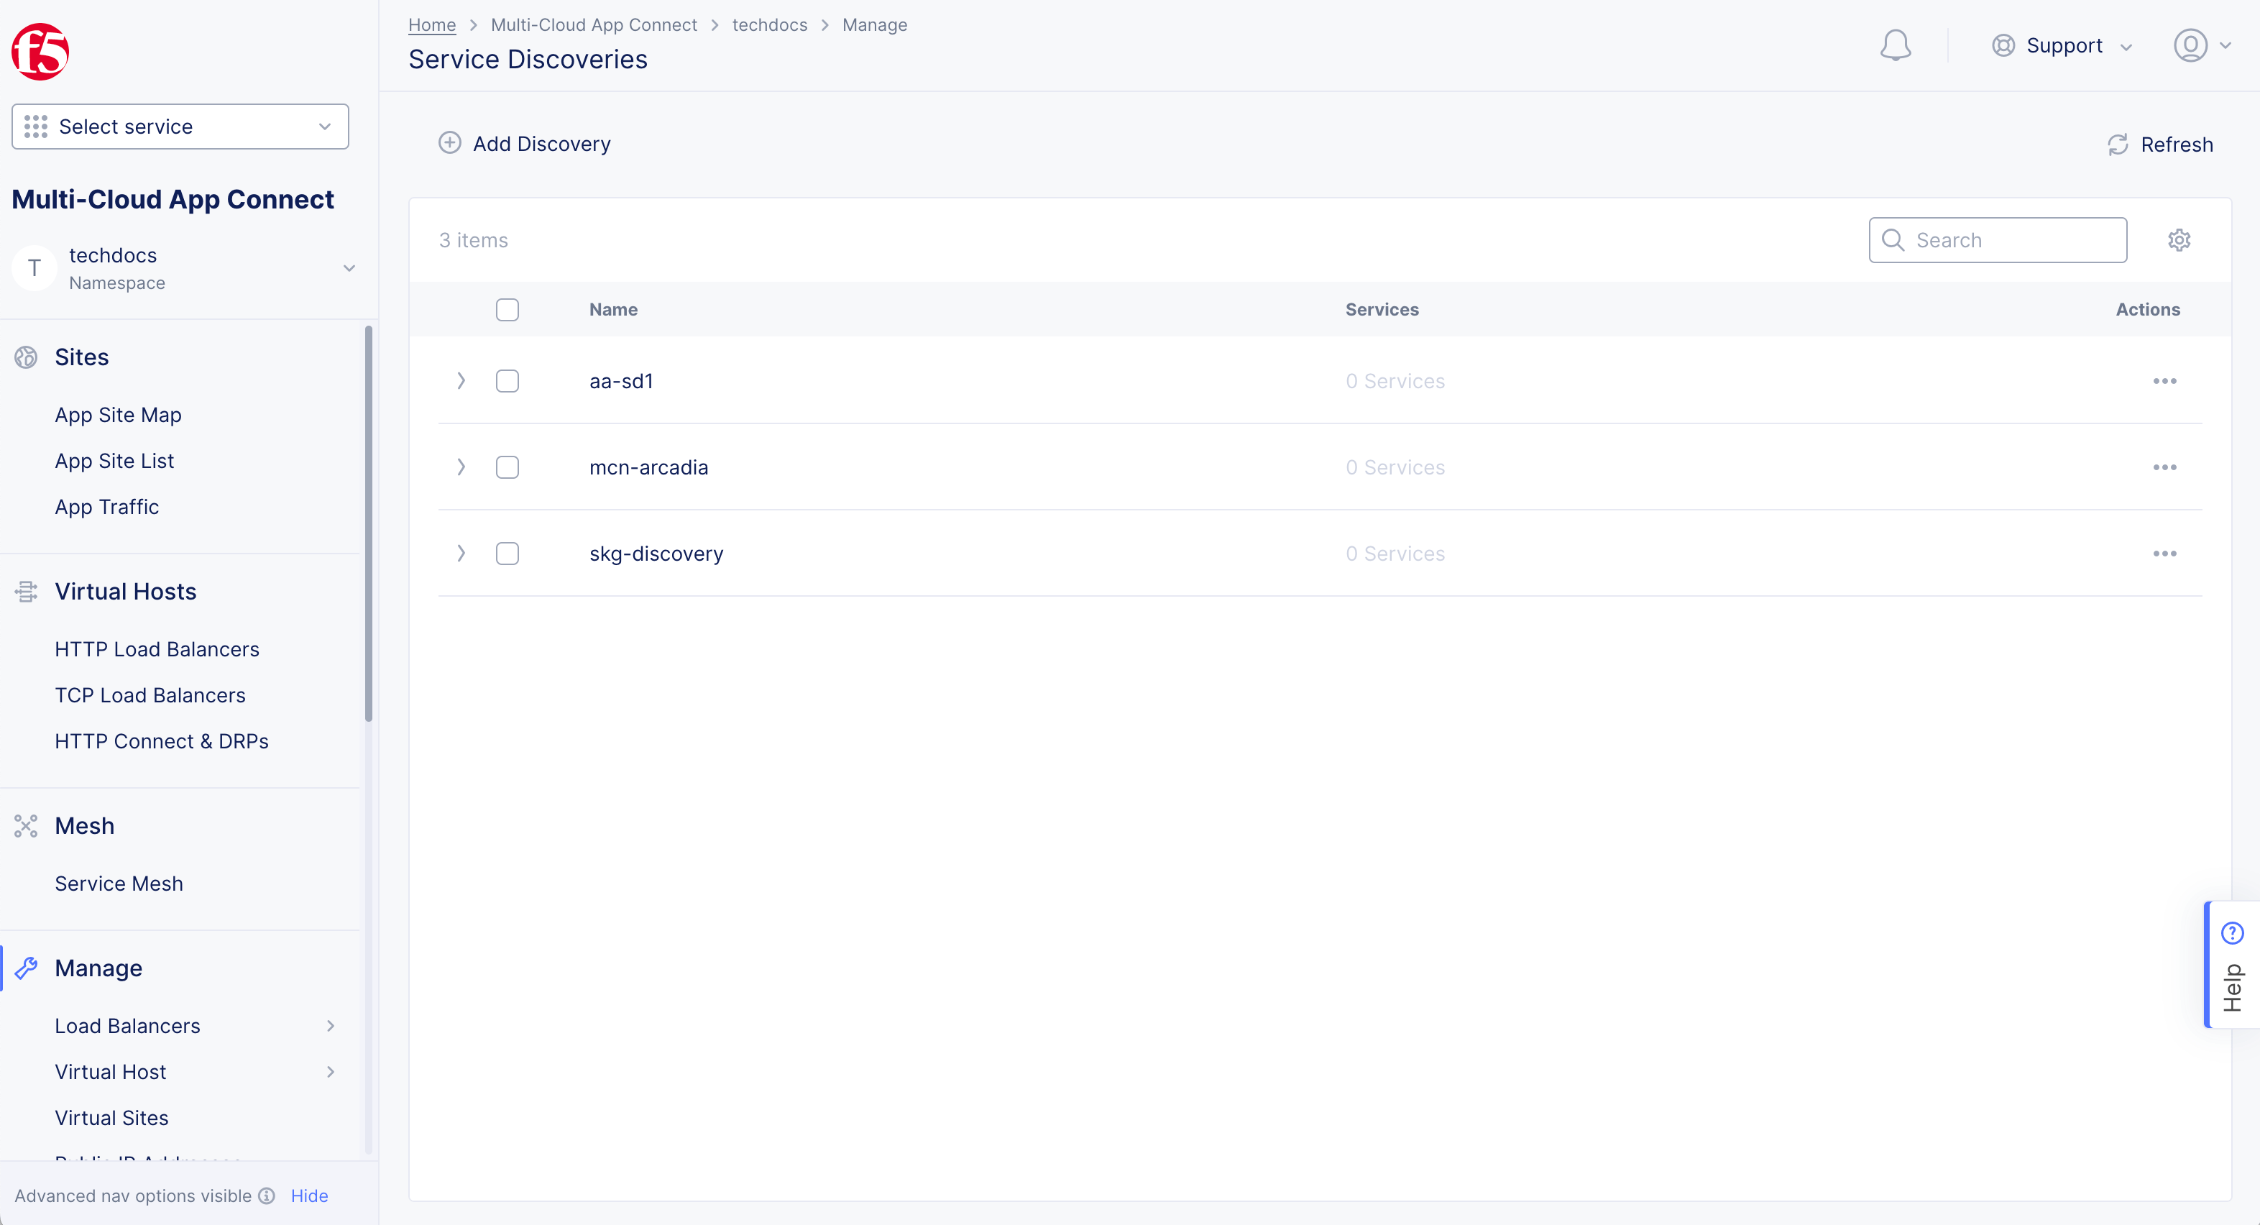Click the Virtual Hosts section icon
The image size is (2260, 1225).
point(27,592)
